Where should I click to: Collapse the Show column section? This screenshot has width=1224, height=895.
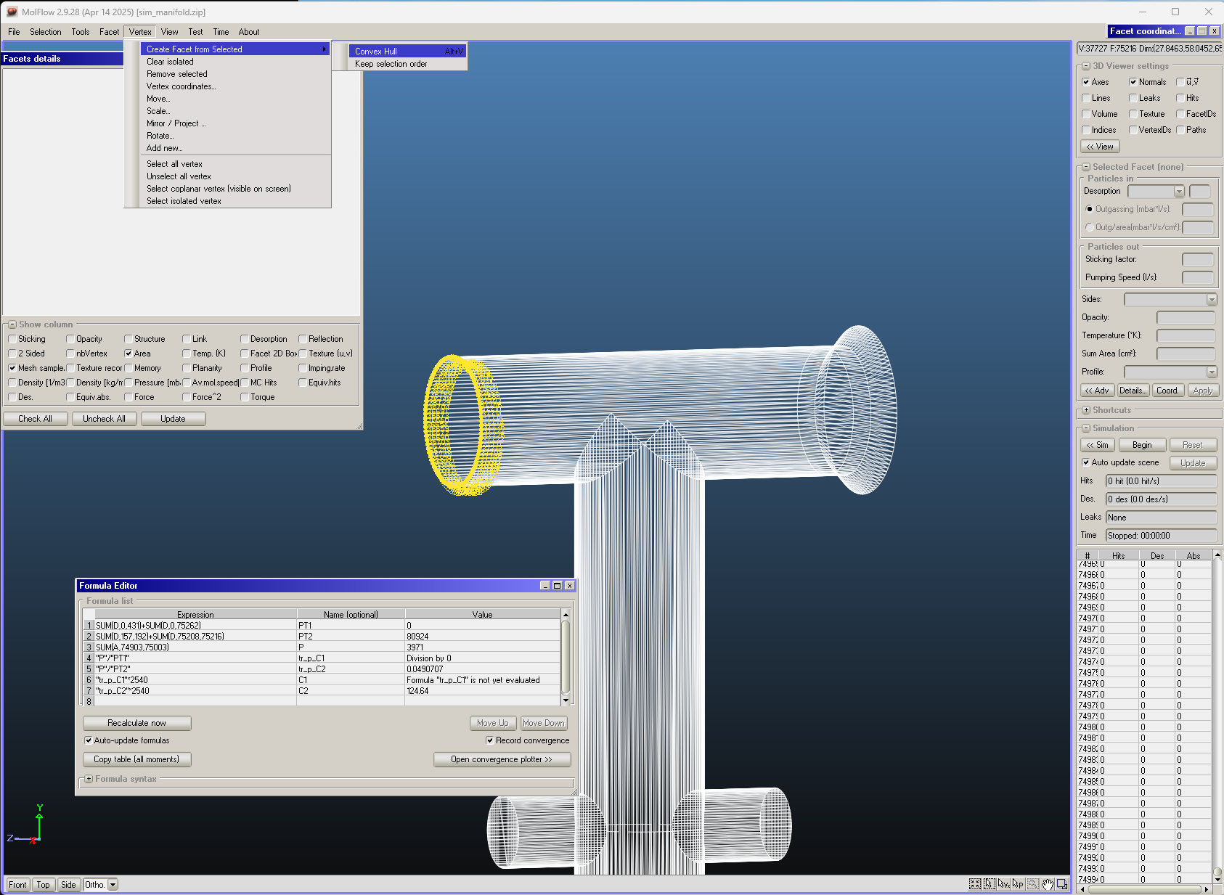coord(12,324)
